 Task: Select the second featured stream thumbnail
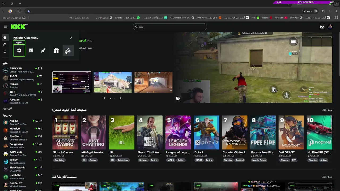pos(113,82)
